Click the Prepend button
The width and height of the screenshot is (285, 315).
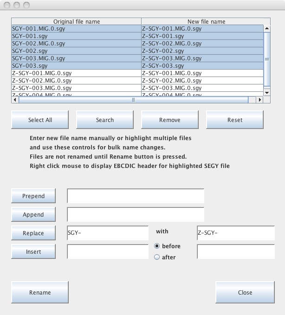click(33, 196)
